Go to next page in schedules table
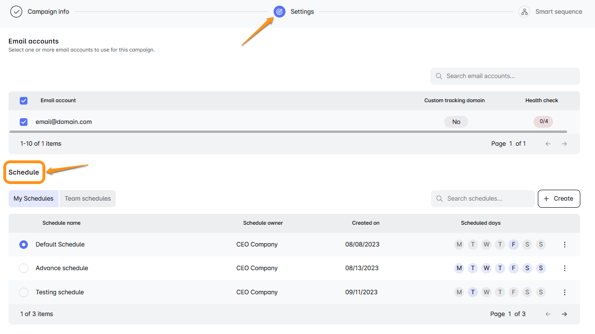Viewport: 595px width, 334px height. (x=564, y=314)
